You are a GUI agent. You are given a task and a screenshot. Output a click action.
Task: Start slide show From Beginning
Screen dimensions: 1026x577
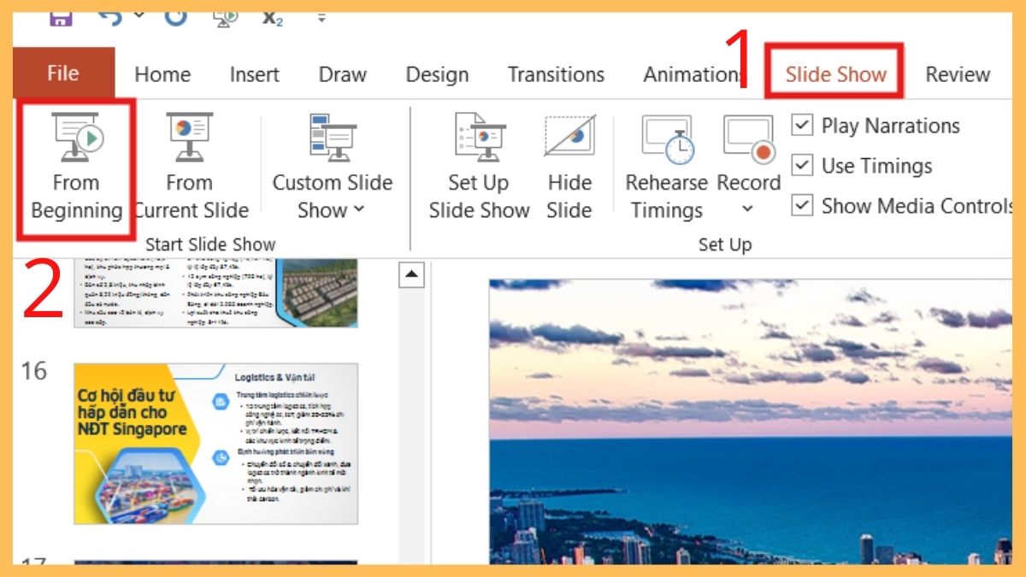click(x=76, y=167)
